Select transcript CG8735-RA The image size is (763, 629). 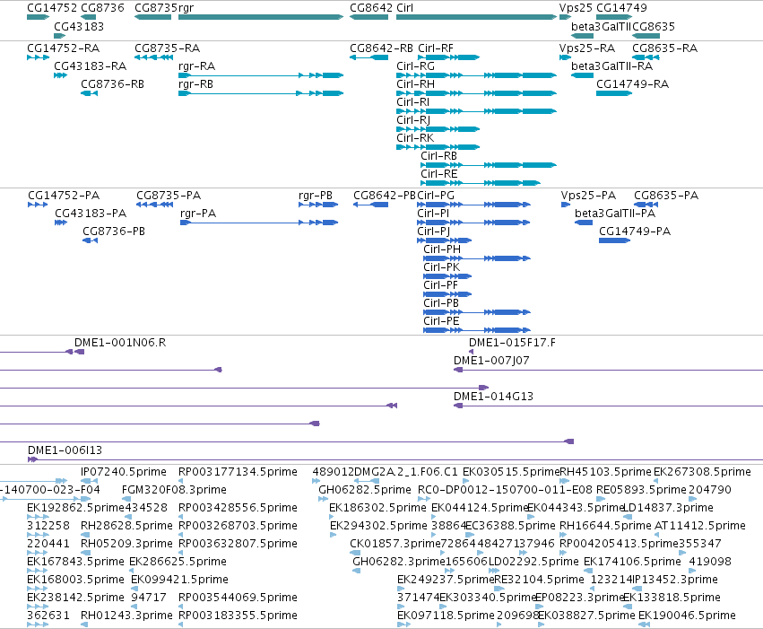pos(168,48)
